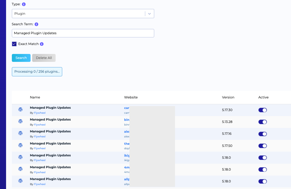Turn off Active toggle for version 5.13.28

pyautogui.click(x=263, y=122)
